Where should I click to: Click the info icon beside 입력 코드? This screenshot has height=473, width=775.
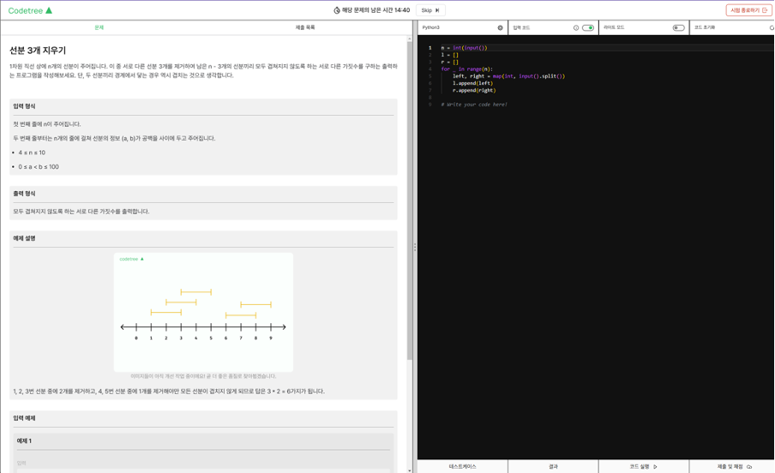point(576,27)
